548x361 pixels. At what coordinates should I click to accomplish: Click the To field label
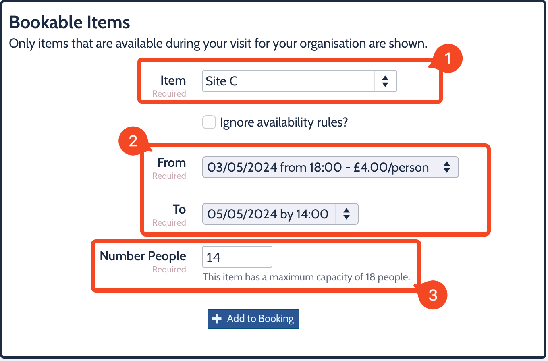click(179, 210)
